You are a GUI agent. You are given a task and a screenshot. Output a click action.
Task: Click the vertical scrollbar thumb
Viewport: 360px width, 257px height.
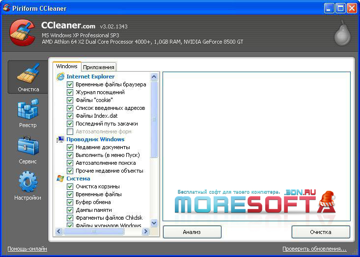pos(154,120)
